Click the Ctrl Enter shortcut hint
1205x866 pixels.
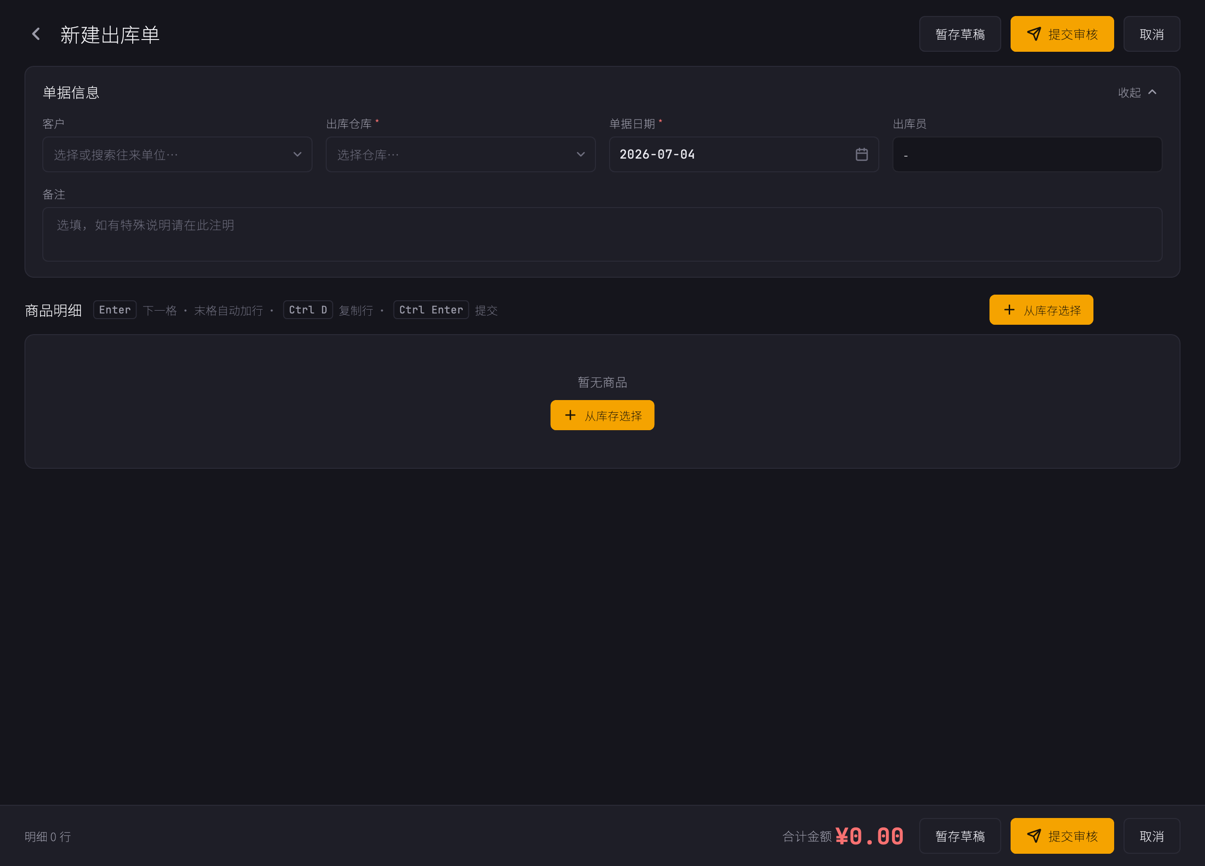(431, 310)
